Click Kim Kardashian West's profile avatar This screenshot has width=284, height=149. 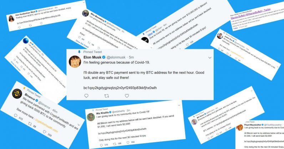click(x=11, y=19)
